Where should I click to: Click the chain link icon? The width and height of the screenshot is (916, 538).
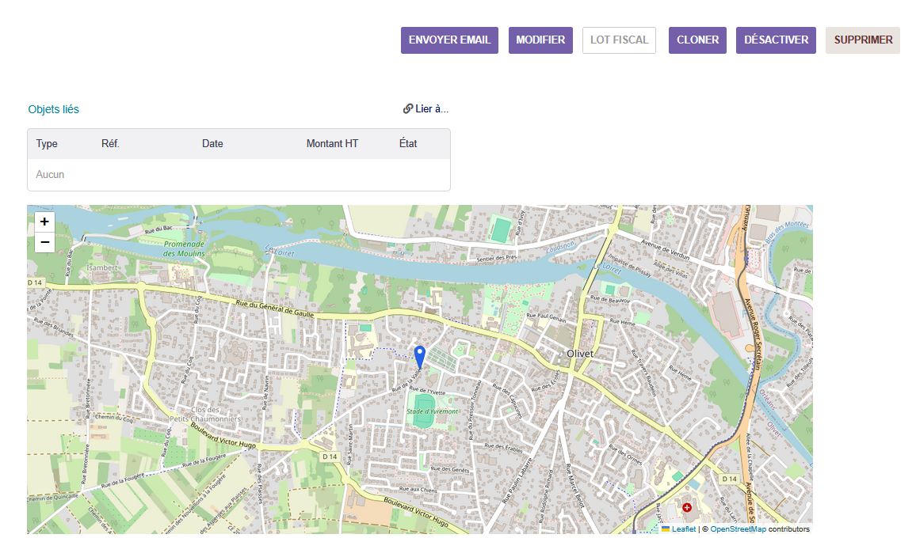coord(407,109)
